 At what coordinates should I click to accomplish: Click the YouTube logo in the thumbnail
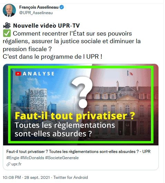18,74
